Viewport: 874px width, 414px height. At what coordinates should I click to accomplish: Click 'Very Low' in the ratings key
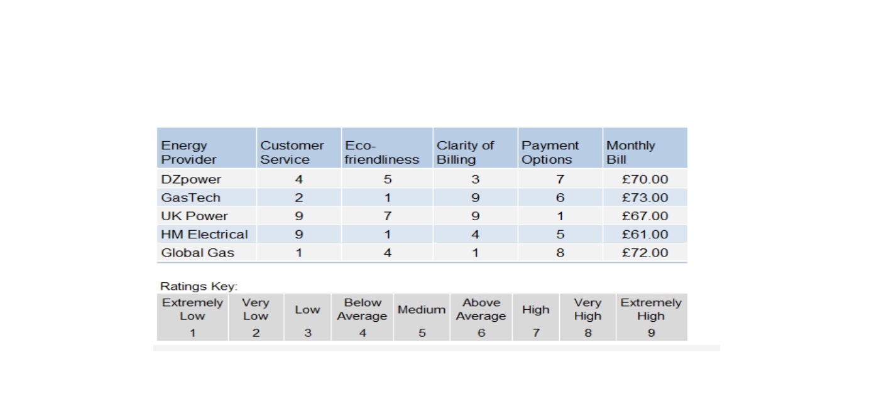(x=256, y=309)
